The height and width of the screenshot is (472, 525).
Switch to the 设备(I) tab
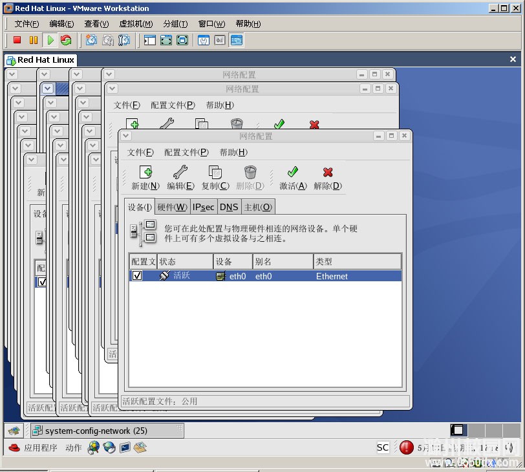point(140,207)
